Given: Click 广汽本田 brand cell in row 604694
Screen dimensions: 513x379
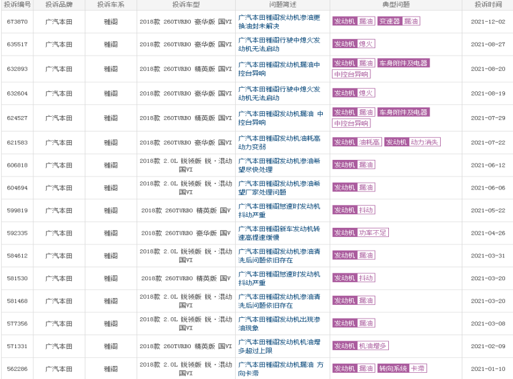Looking at the screenshot, I should click(59, 188).
